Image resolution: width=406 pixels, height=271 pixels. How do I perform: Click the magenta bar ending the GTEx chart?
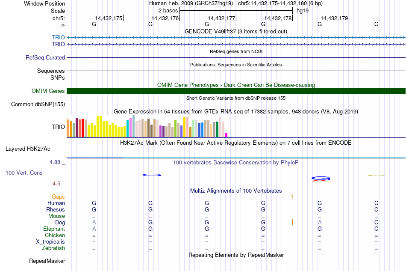pyautogui.click(x=227, y=135)
